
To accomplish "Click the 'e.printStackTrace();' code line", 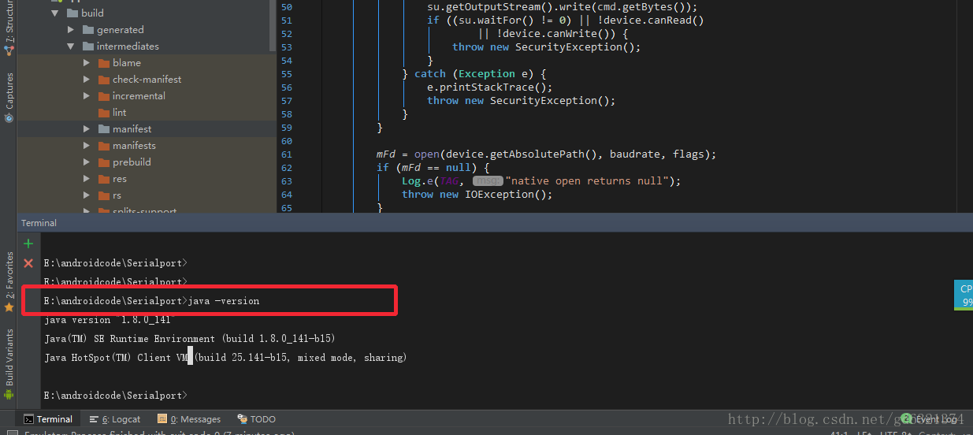I will pyautogui.click(x=490, y=87).
